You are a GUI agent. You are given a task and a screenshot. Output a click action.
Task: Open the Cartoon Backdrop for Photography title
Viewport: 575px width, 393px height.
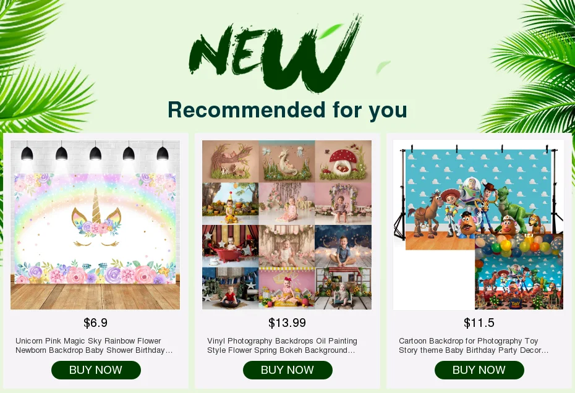[x=474, y=345]
